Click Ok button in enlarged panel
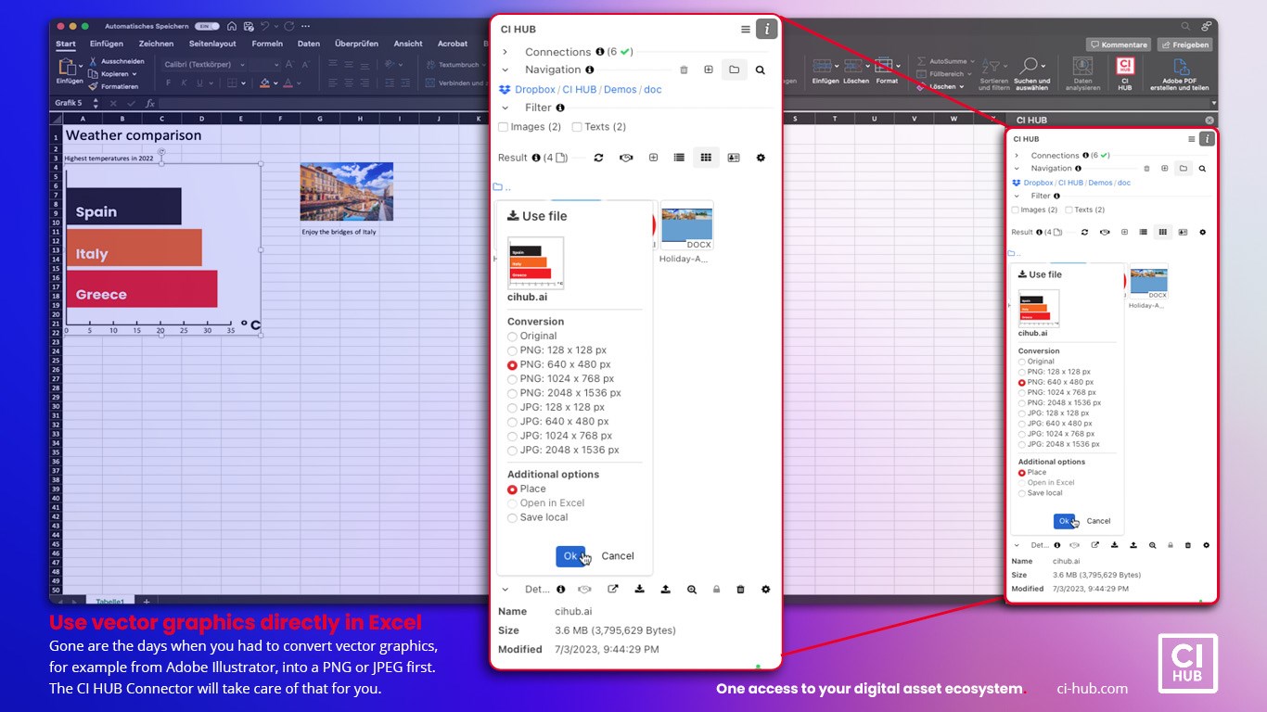This screenshot has width=1267, height=712. (x=570, y=556)
